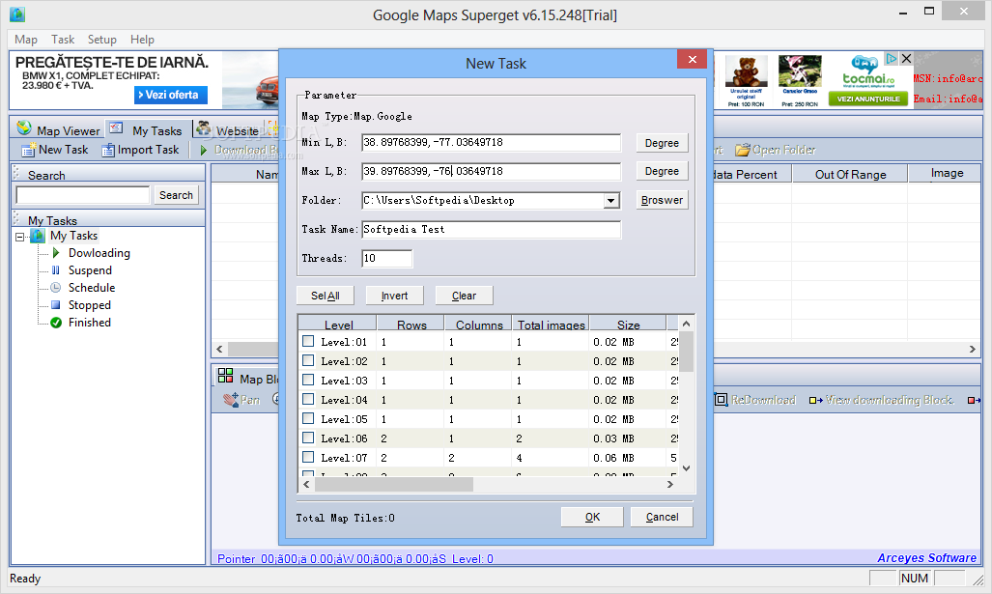Image resolution: width=992 pixels, height=594 pixels.
Task: Check the Level:02 checkbox
Action: (x=308, y=360)
